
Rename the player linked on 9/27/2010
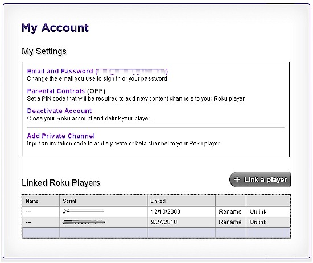click(x=230, y=222)
